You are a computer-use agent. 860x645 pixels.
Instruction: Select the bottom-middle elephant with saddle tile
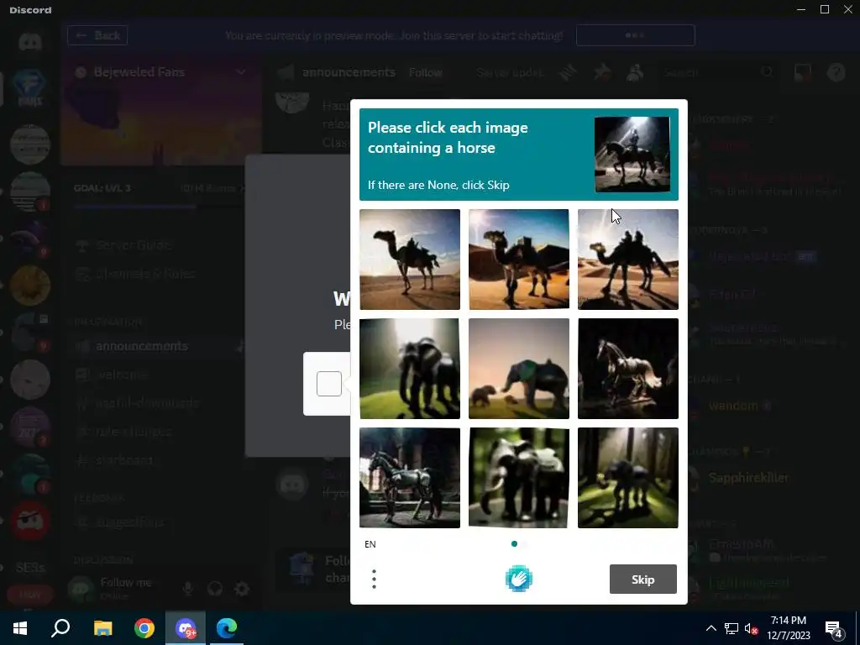coord(519,478)
